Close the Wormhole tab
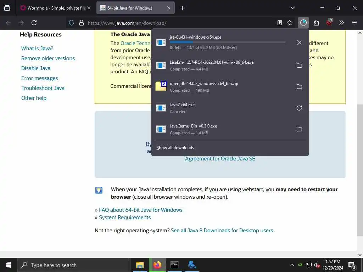Viewport: 363px width, 272px height. pyautogui.click(x=89, y=8)
